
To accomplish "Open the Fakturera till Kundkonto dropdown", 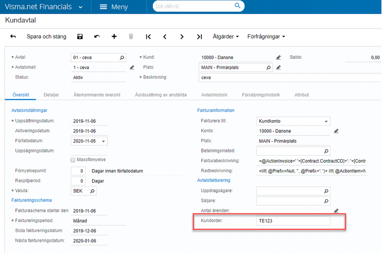I will click(326, 121).
